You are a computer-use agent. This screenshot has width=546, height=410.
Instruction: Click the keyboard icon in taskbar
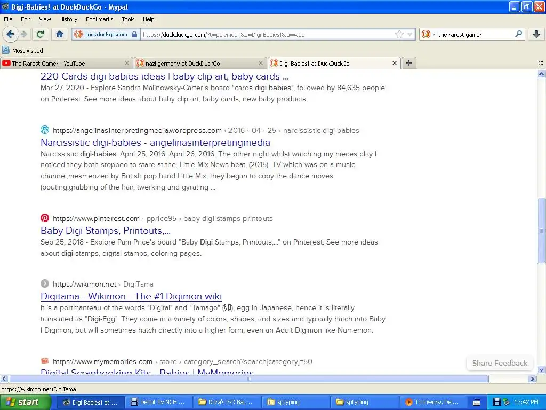[x=477, y=403]
